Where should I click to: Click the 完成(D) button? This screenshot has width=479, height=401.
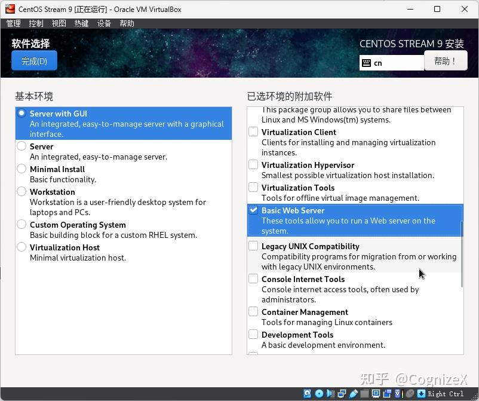click(34, 61)
